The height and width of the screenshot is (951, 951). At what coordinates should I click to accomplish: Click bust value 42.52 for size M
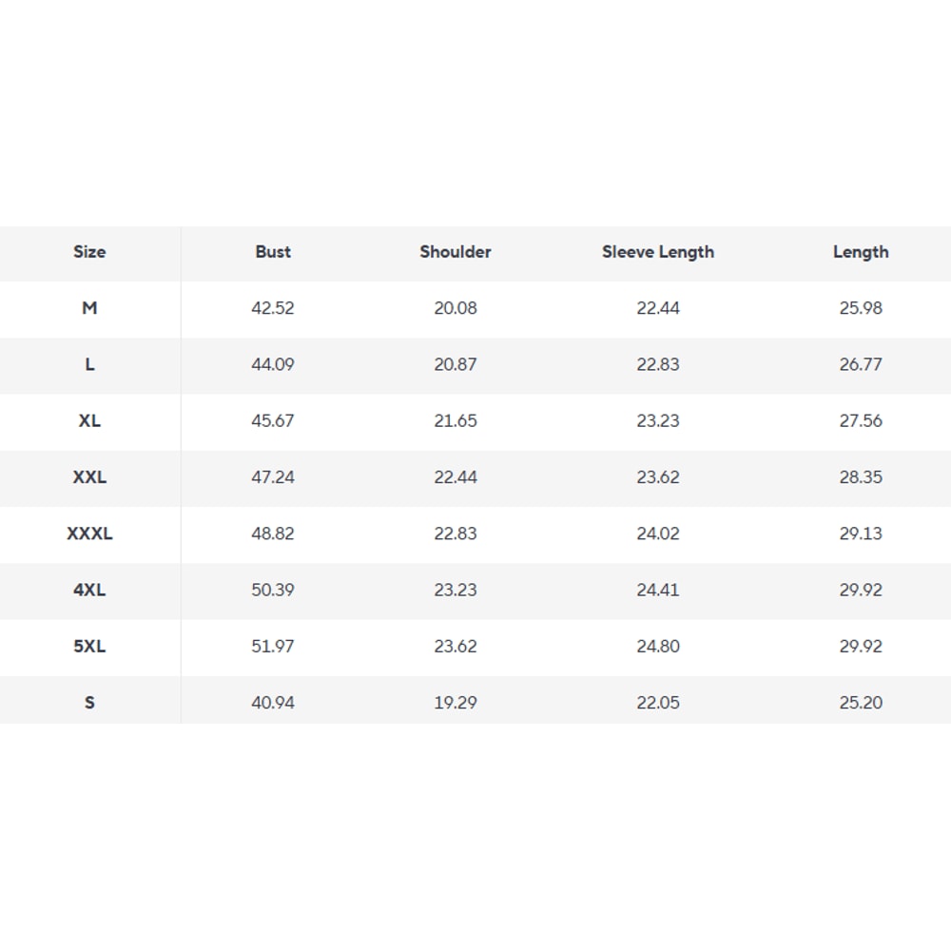pyautogui.click(x=273, y=308)
